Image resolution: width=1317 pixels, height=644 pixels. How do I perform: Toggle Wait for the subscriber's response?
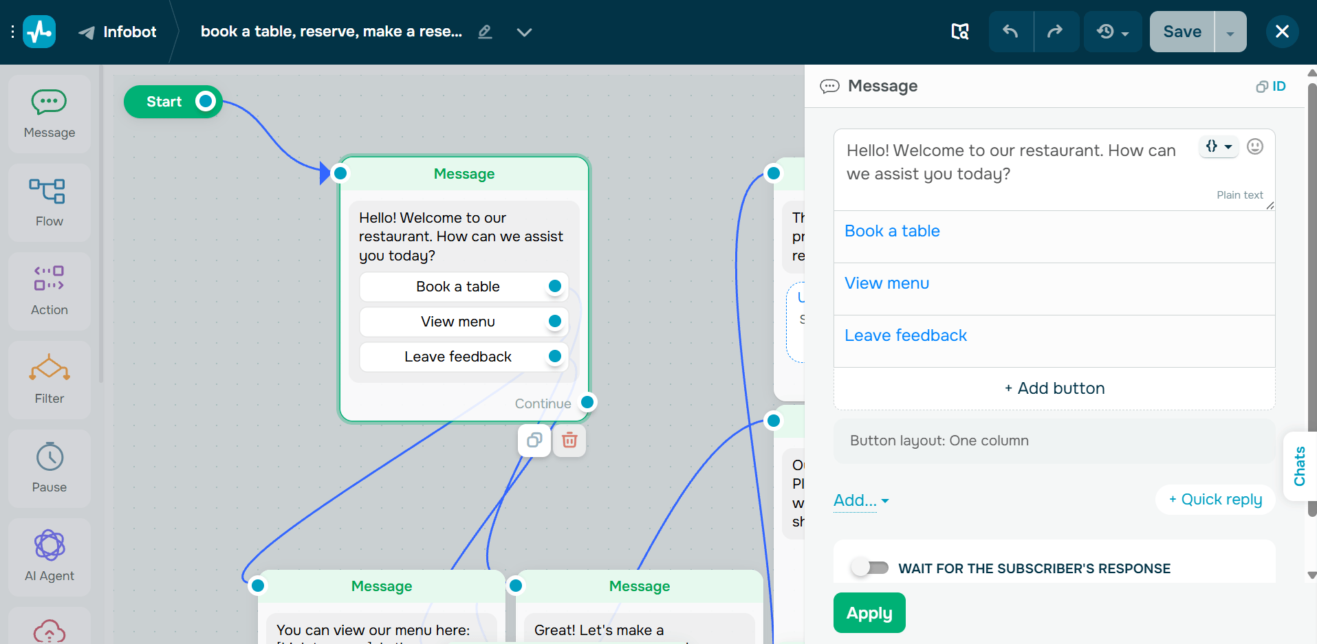(870, 568)
